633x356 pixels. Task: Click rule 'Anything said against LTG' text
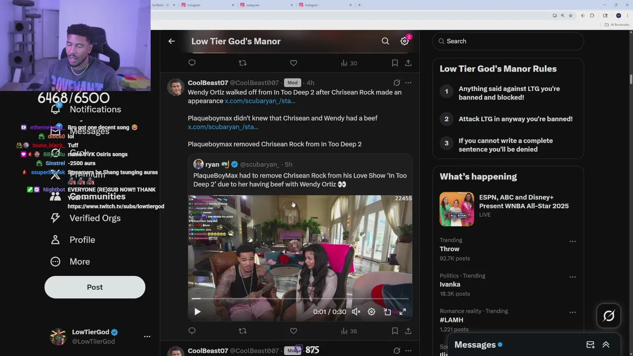(x=509, y=93)
